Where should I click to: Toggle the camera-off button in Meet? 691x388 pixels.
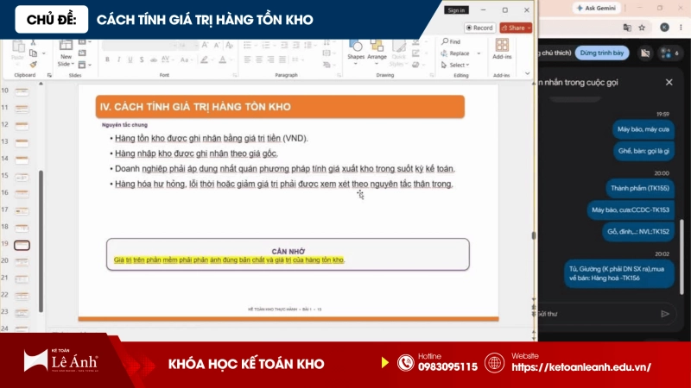(645, 53)
